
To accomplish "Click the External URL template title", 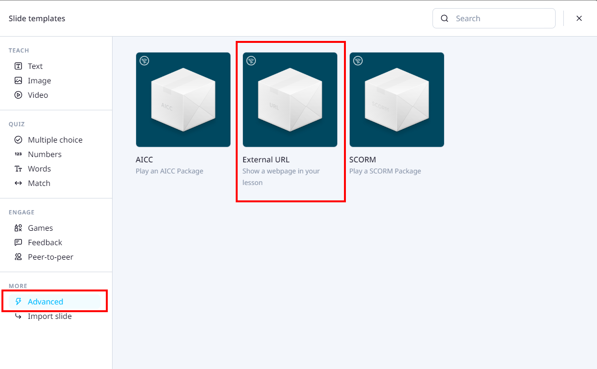I will click(x=266, y=159).
